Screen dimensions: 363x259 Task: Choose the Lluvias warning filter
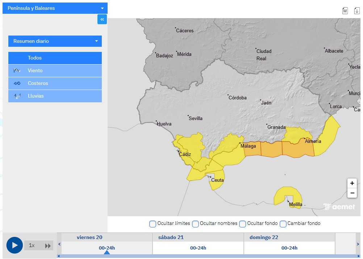(x=55, y=96)
